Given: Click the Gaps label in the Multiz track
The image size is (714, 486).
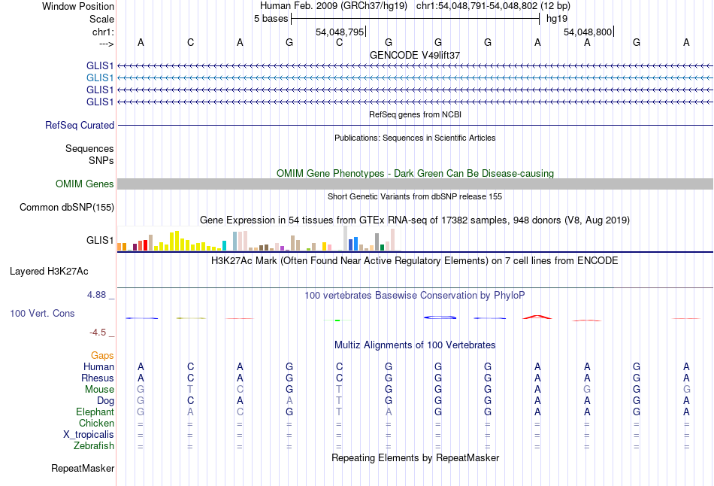Looking at the screenshot, I should click(x=102, y=355).
